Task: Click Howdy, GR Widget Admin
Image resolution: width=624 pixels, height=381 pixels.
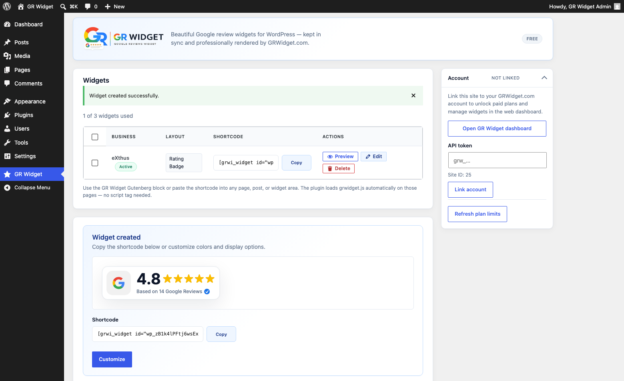Action: pyautogui.click(x=580, y=6)
